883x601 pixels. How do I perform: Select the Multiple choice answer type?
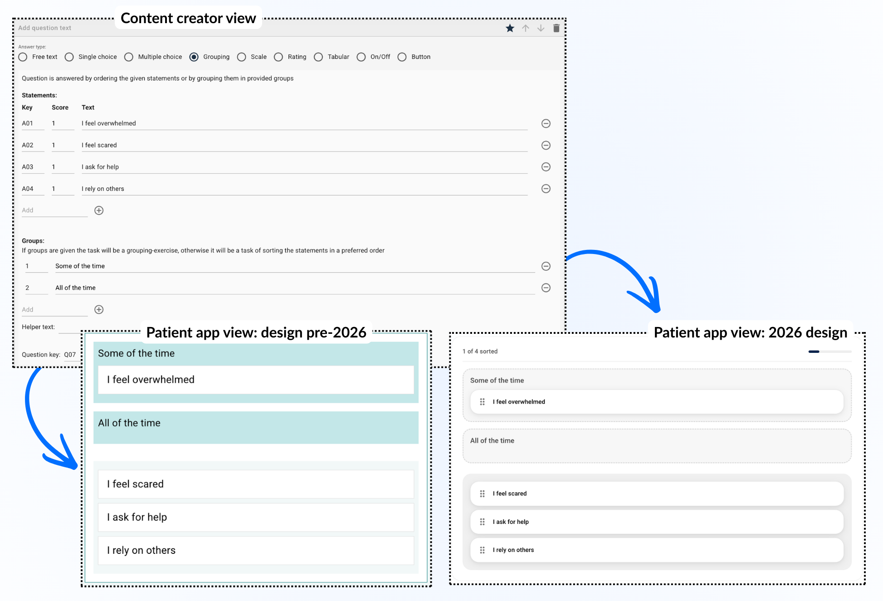tap(129, 57)
